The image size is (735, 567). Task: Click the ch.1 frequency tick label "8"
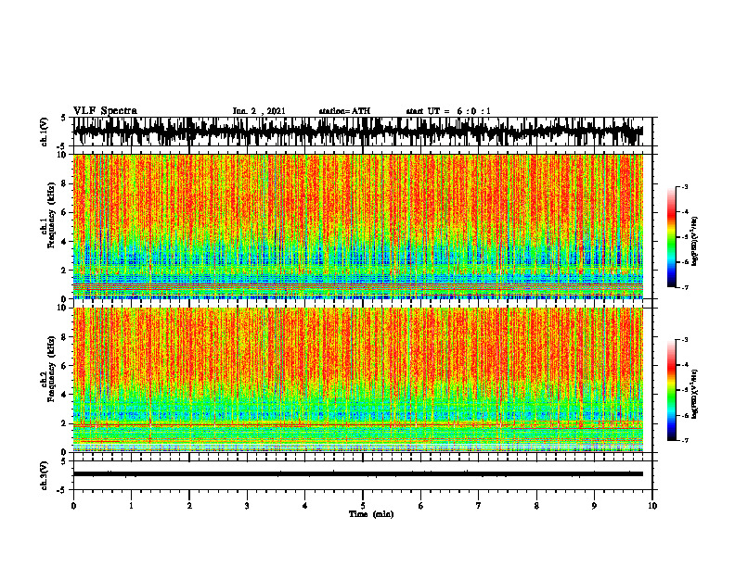(x=65, y=183)
